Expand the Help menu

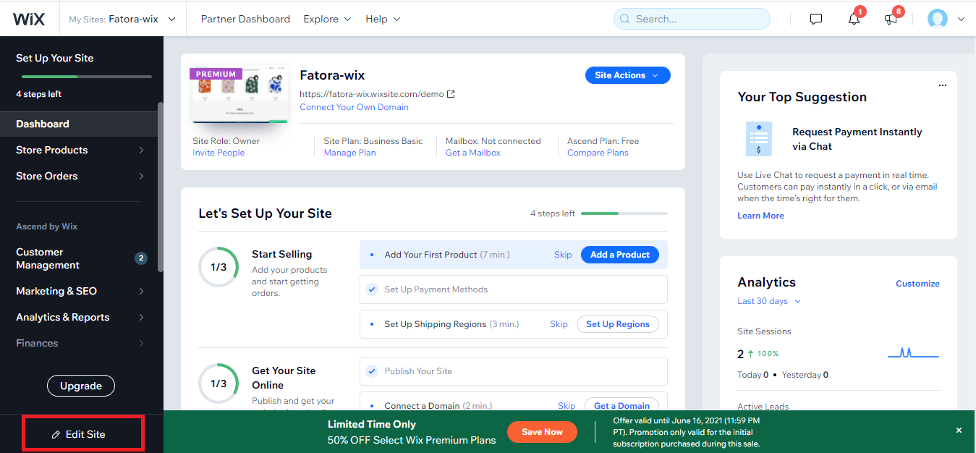click(383, 19)
